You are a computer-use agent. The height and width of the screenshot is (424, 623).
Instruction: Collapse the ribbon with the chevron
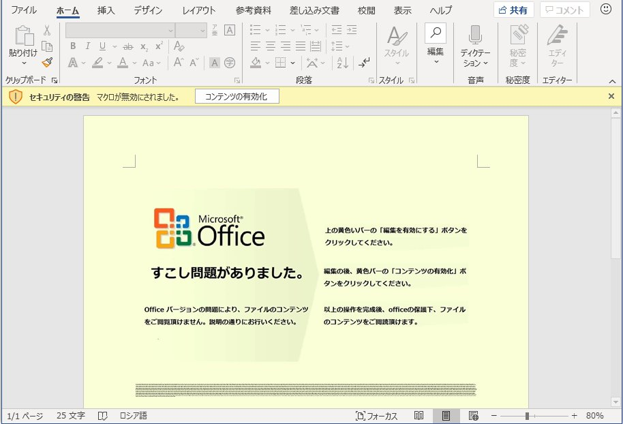click(612, 81)
